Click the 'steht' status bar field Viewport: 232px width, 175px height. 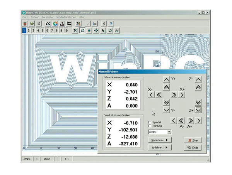[47, 159]
